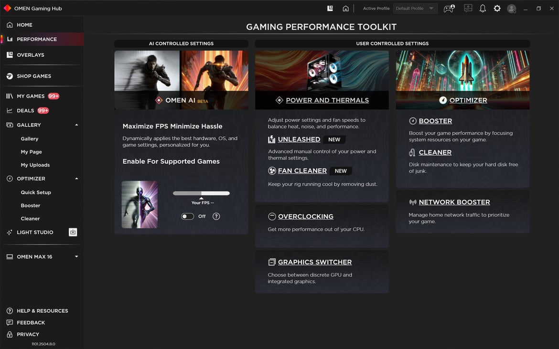Click the question mark help icon beside Off
The image size is (559, 349).
(216, 216)
